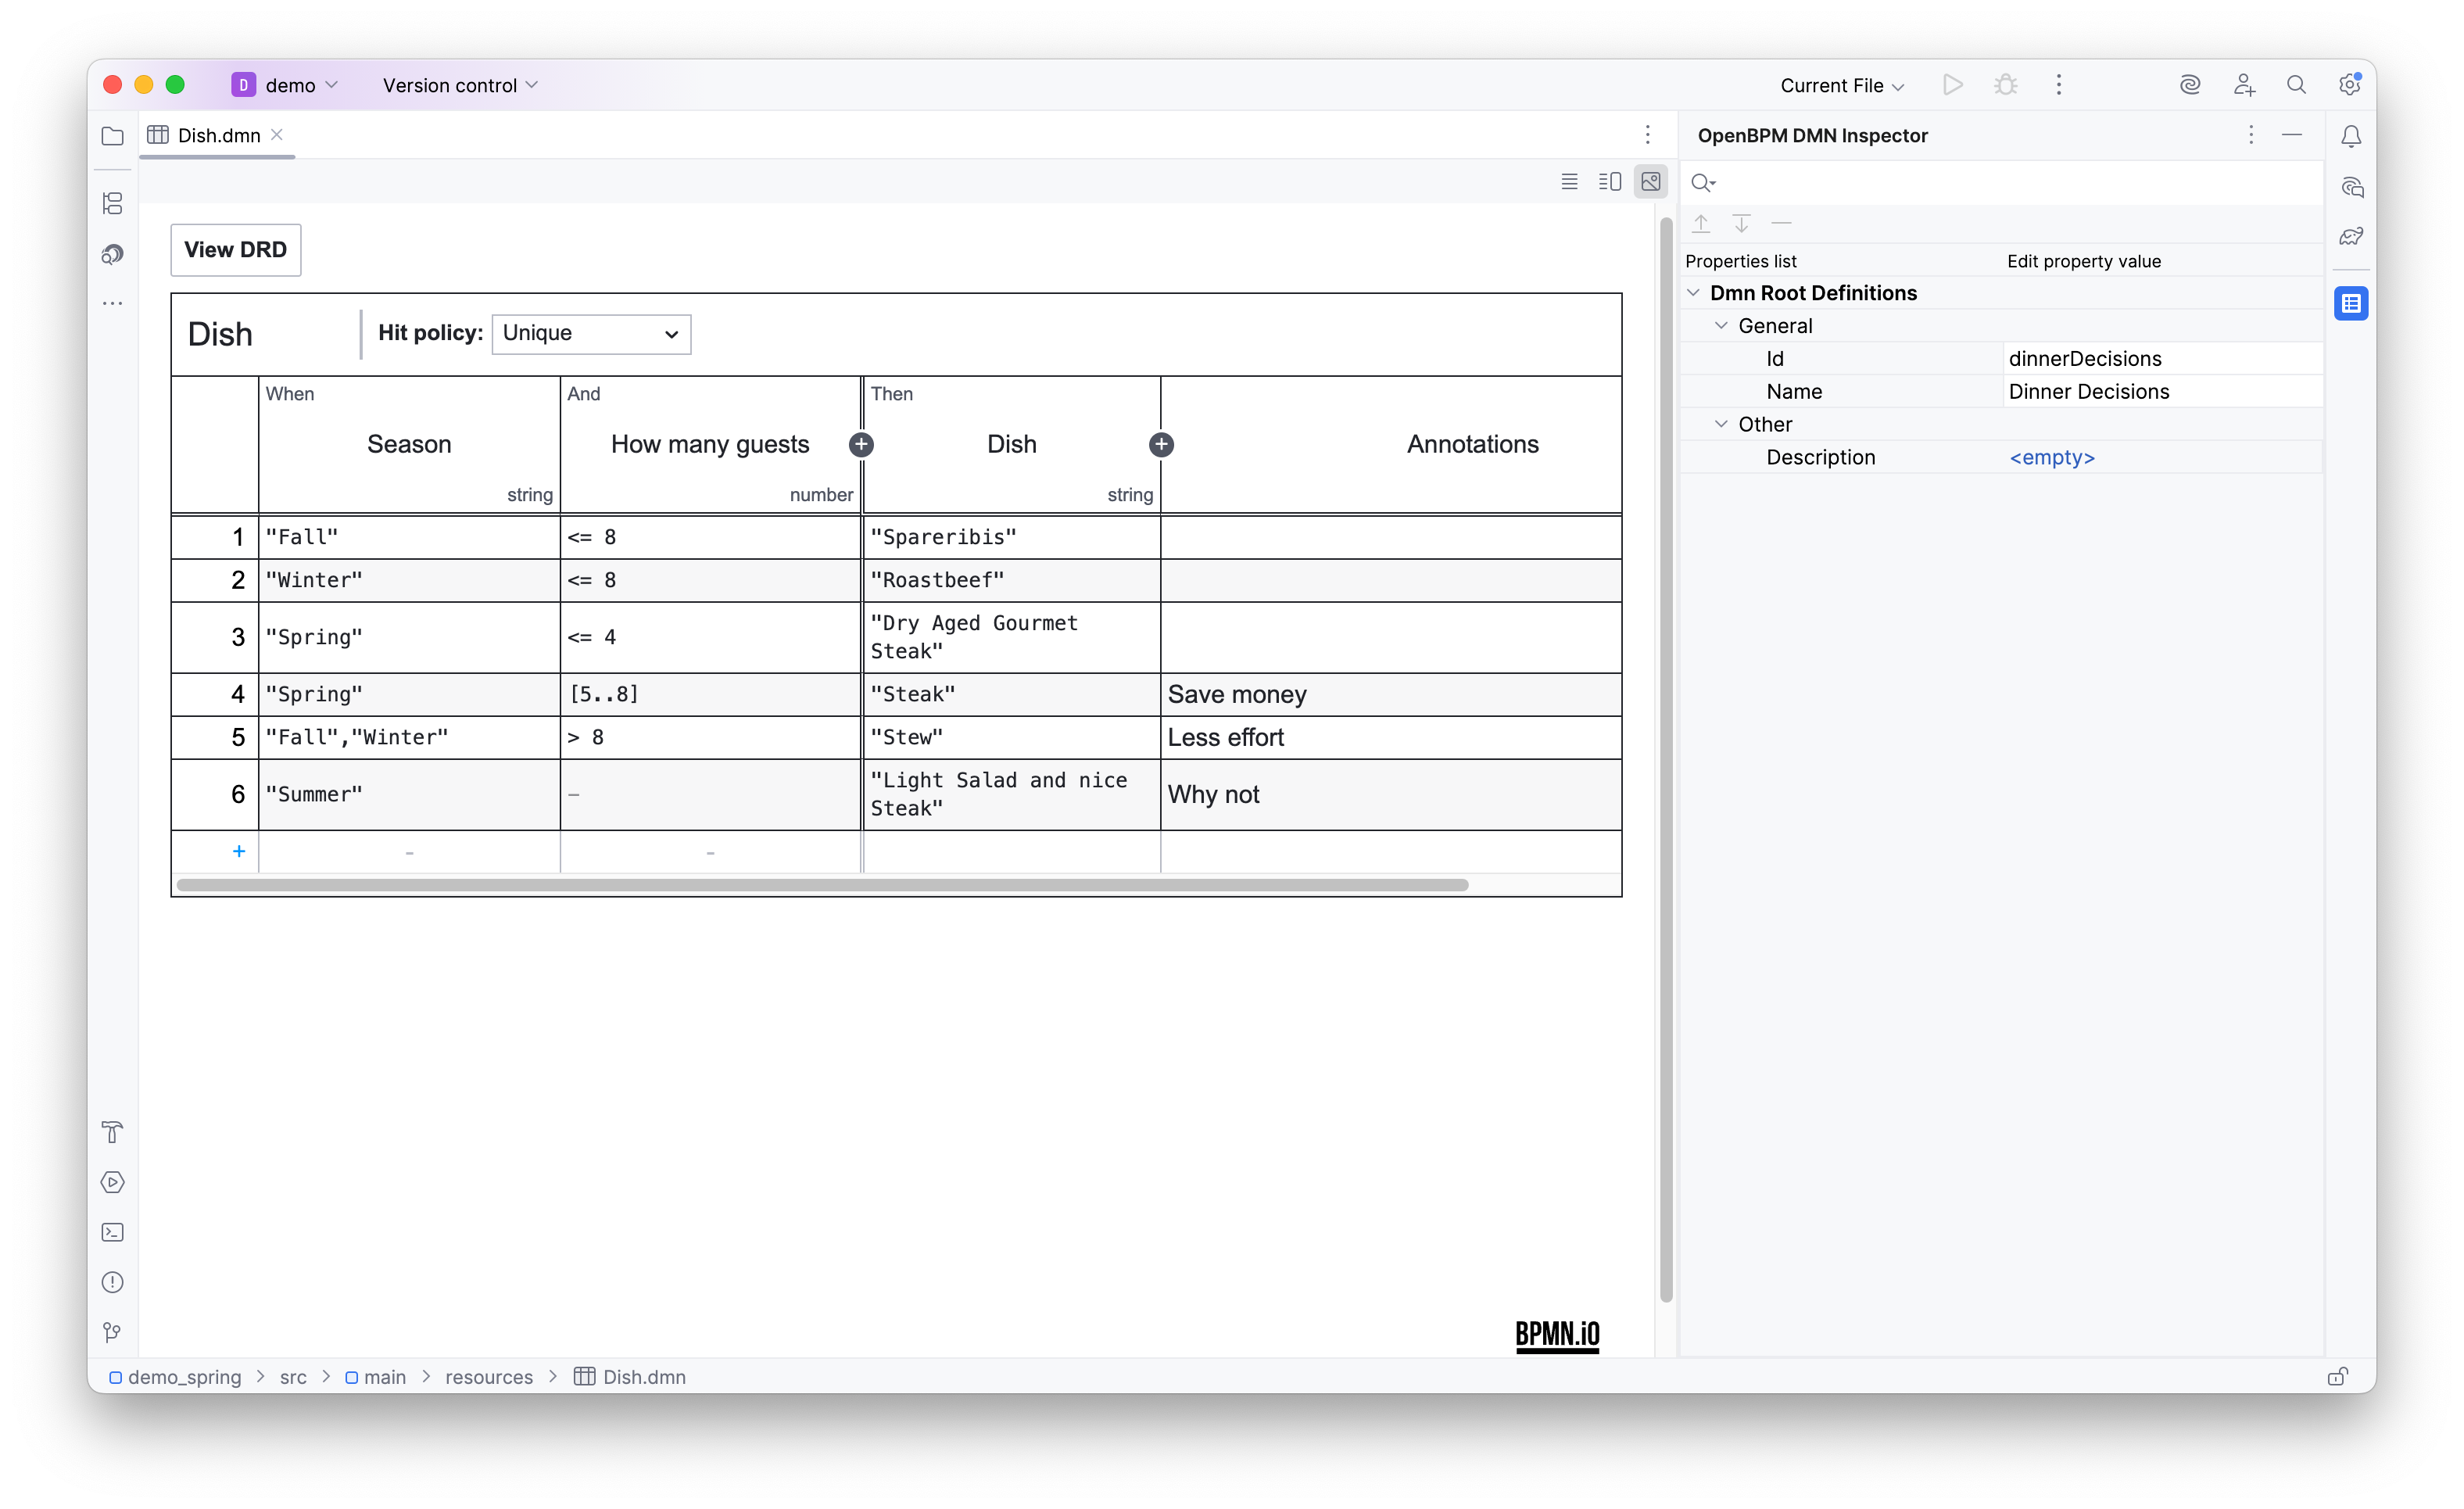
Task: Click the inspector toolbar minus icon
Action: 1781,224
